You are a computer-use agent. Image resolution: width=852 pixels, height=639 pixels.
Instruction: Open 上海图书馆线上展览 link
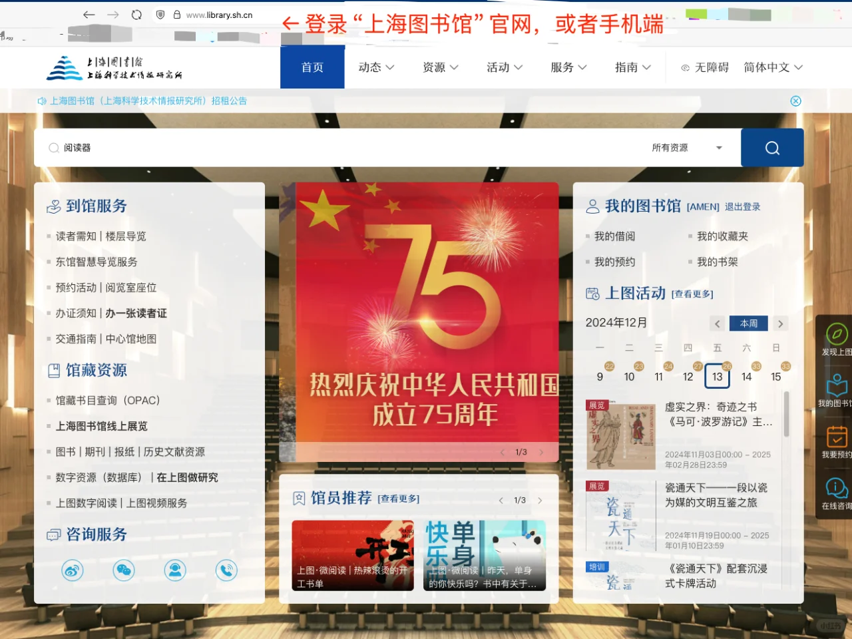click(x=102, y=426)
